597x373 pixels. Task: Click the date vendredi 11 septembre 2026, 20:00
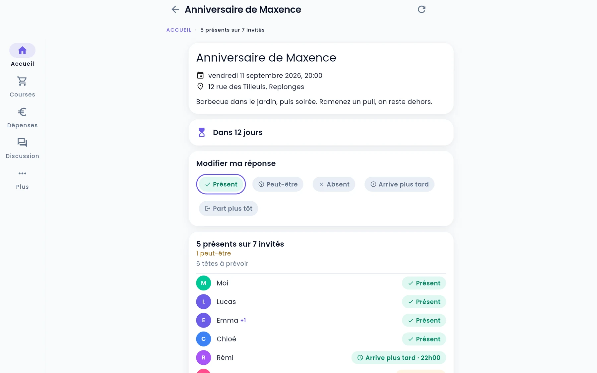tap(265, 76)
